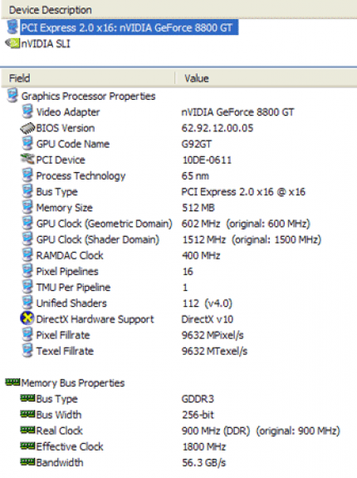This screenshot has height=478, width=357.
Task: Select the GPU Code Name row
Action: pyautogui.click(x=179, y=144)
